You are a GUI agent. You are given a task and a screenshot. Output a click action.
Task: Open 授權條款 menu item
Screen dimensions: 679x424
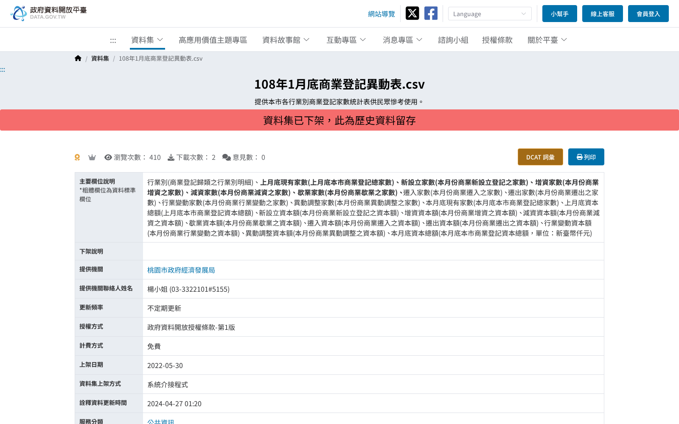pos(497,40)
